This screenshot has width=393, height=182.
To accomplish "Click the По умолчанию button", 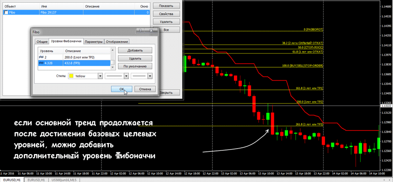I will pyautogui.click(x=135, y=66).
